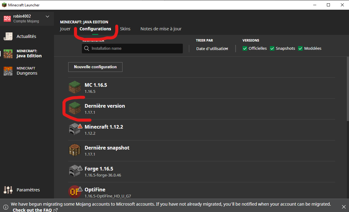The height and width of the screenshot is (212, 349).
Task: Click the Nouvelle configuration button
Action: [95, 67]
